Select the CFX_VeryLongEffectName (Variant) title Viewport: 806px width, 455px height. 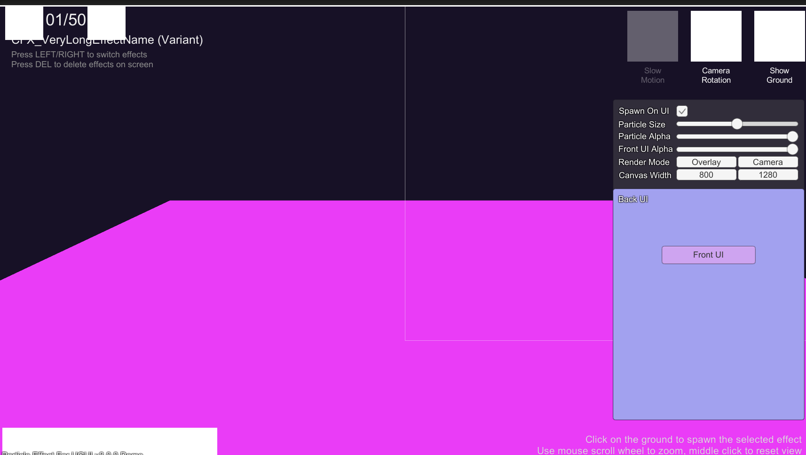tap(107, 40)
